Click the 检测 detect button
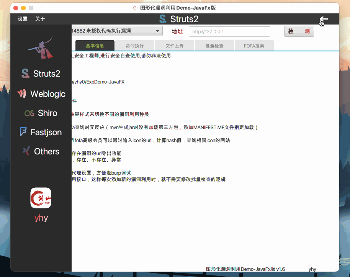The image size is (350, 277). click(299, 31)
